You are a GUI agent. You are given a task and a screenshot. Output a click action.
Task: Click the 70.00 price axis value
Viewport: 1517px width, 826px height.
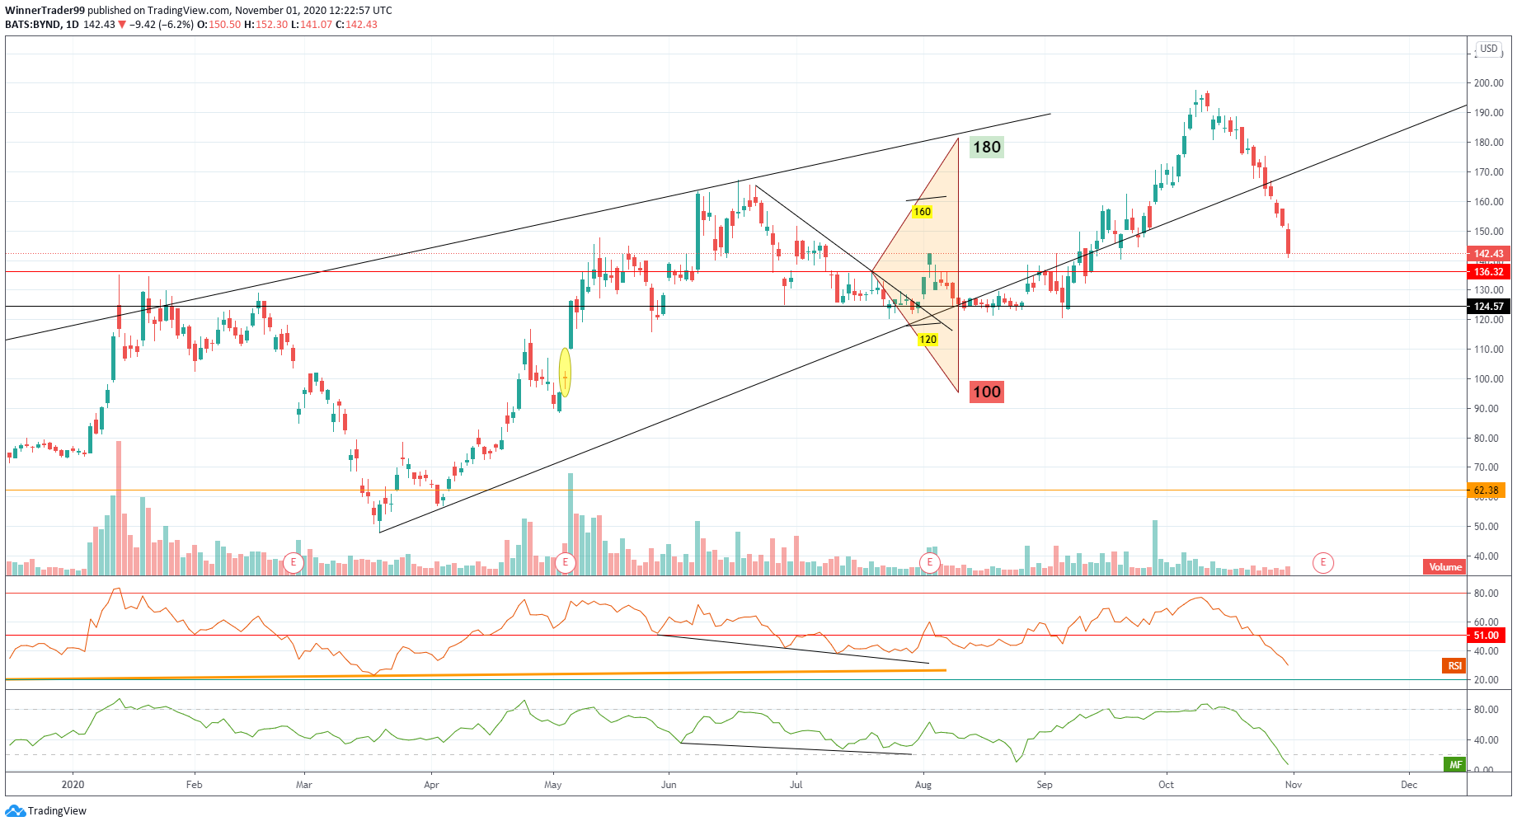pyautogui.click(x=1486, y=467)
